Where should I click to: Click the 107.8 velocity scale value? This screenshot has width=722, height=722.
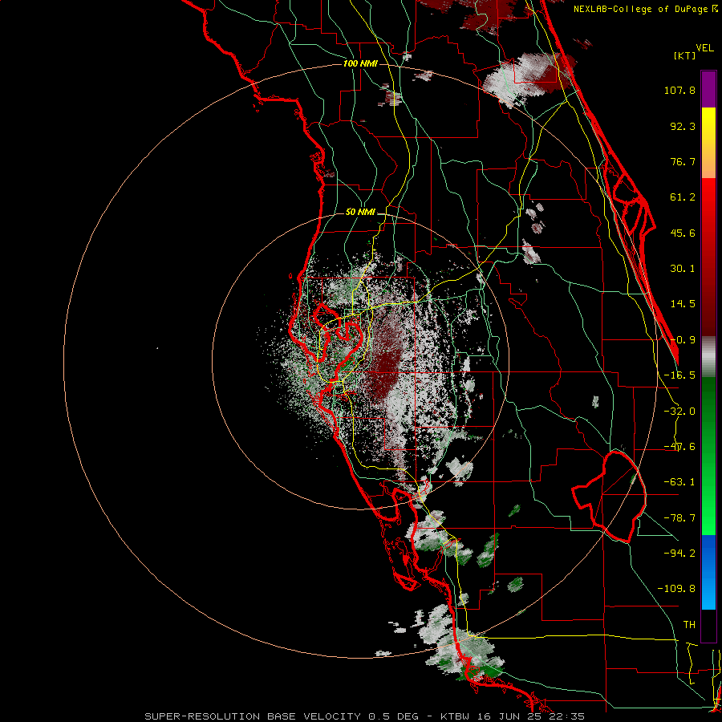click(x=679, y=90)
